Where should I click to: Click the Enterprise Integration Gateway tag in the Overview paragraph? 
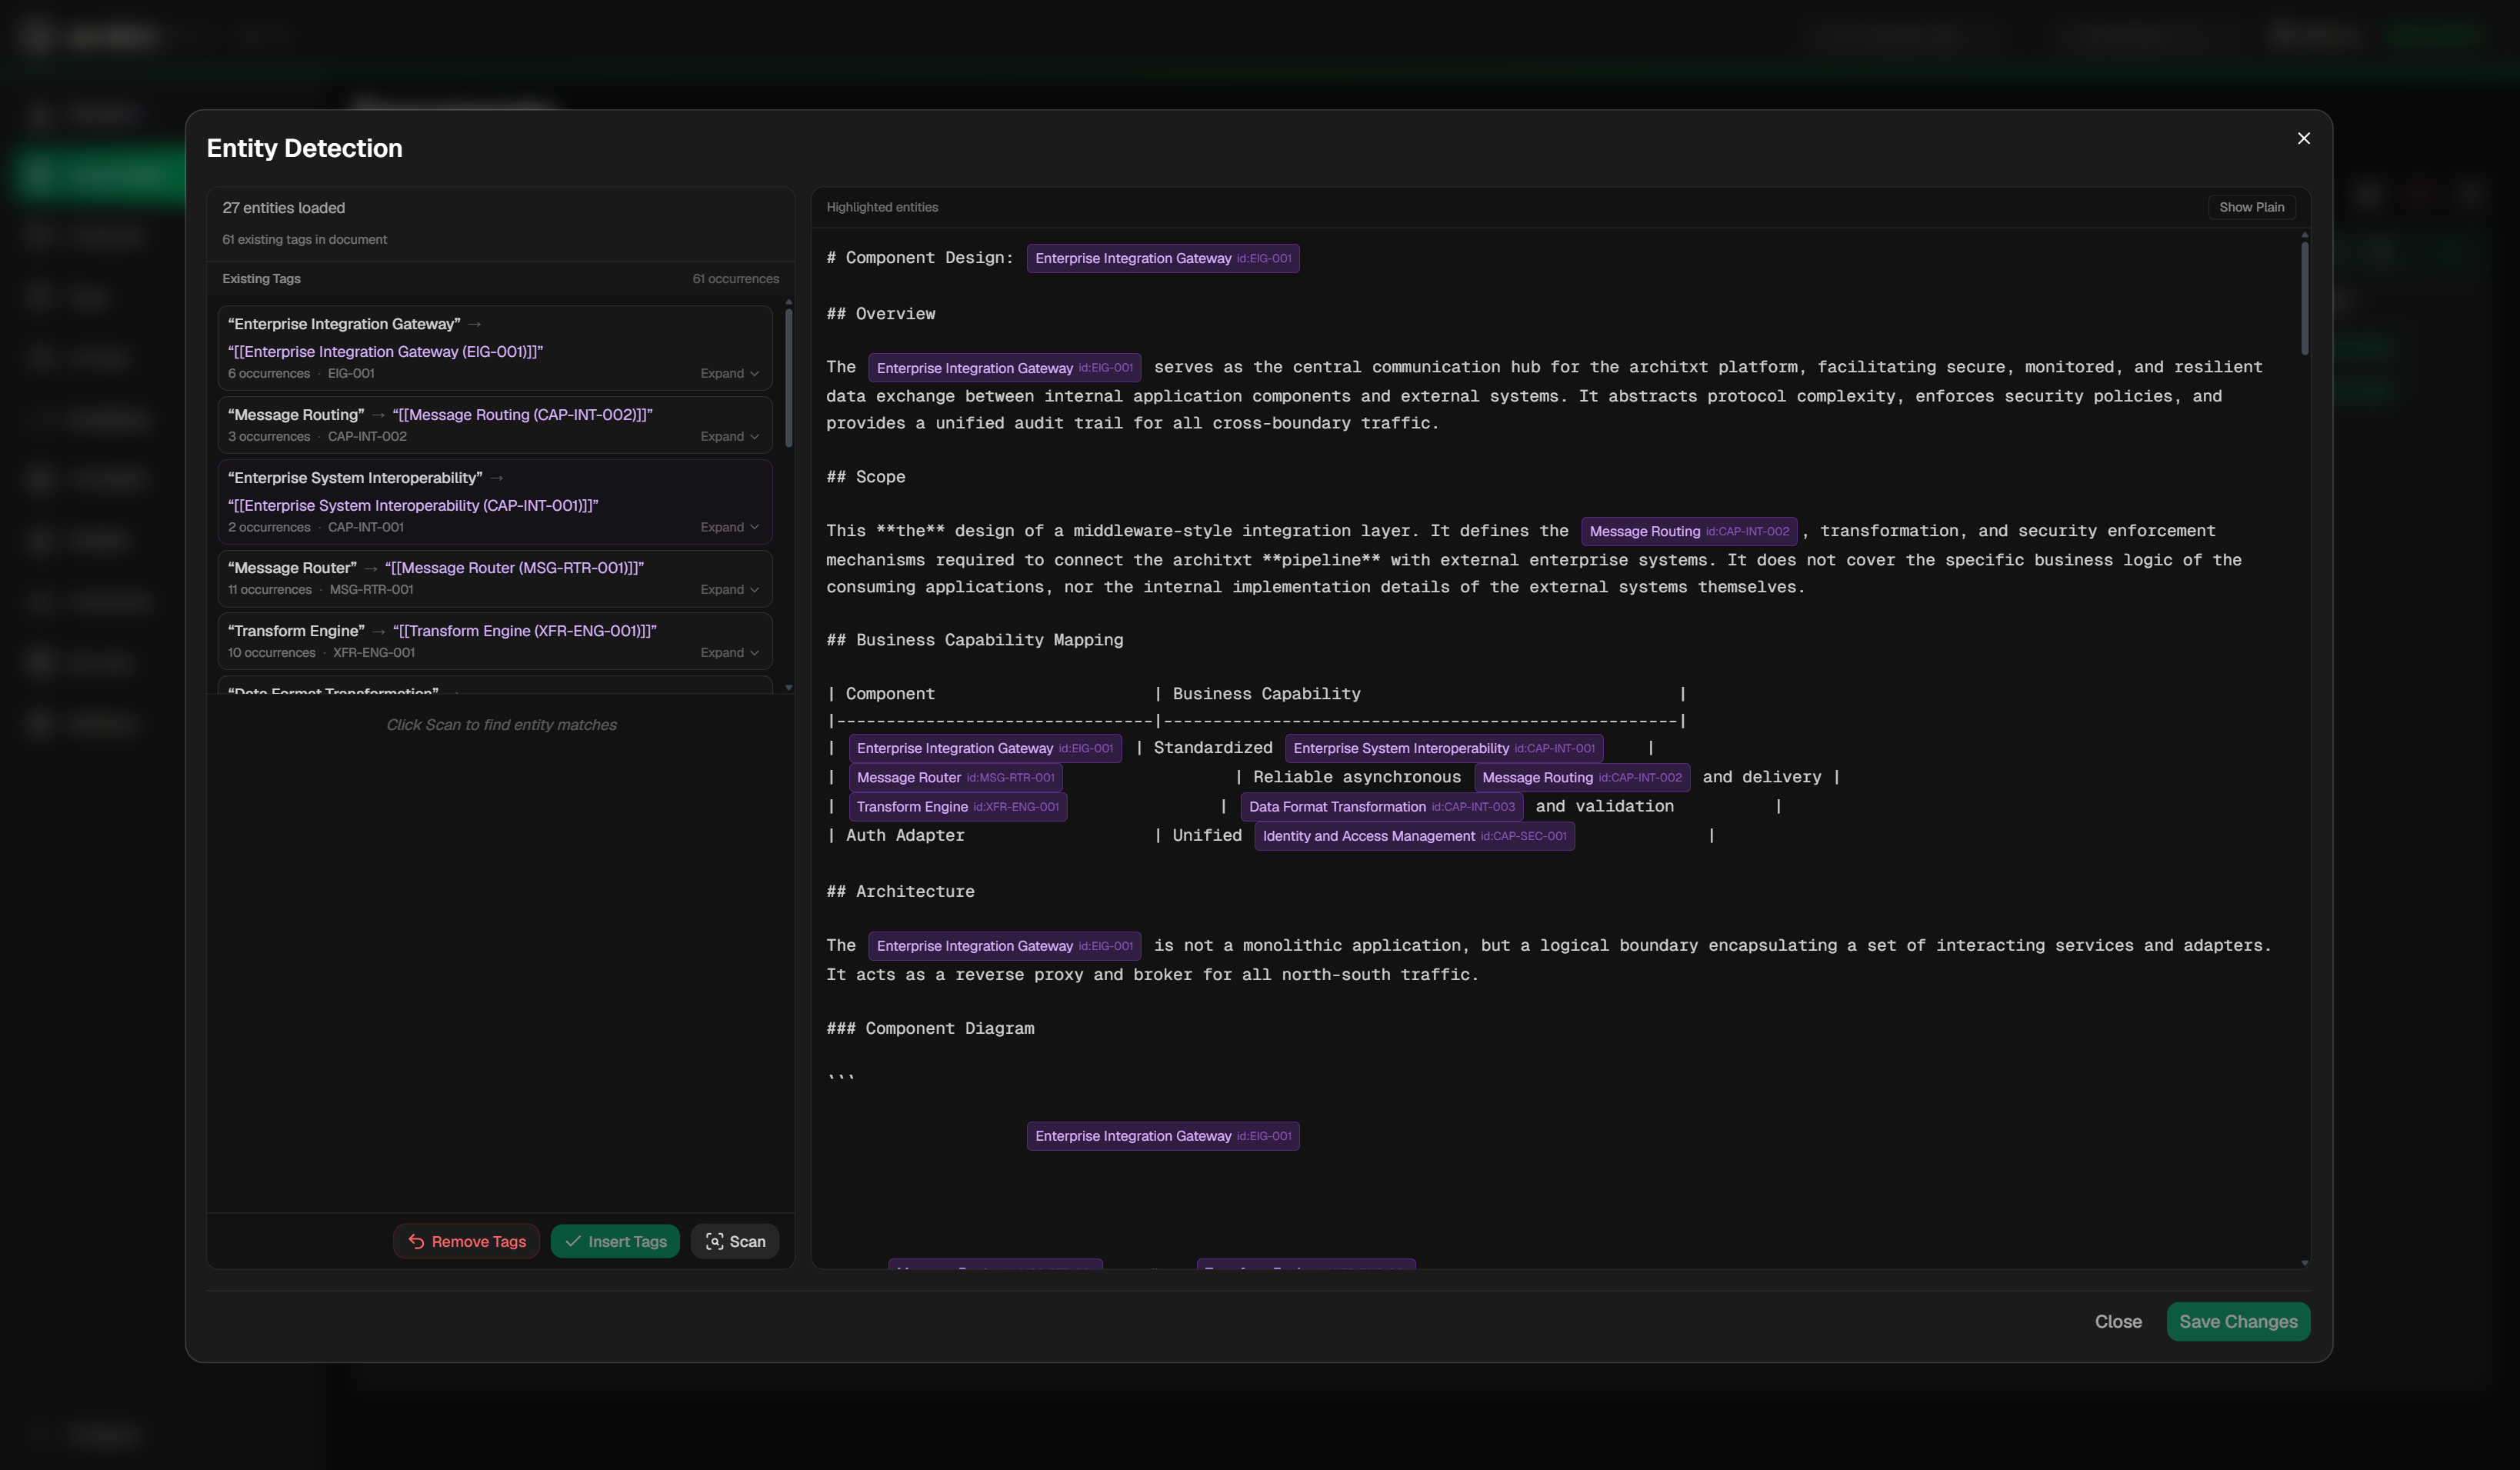pyautogui.click(x=1004, y=368)
